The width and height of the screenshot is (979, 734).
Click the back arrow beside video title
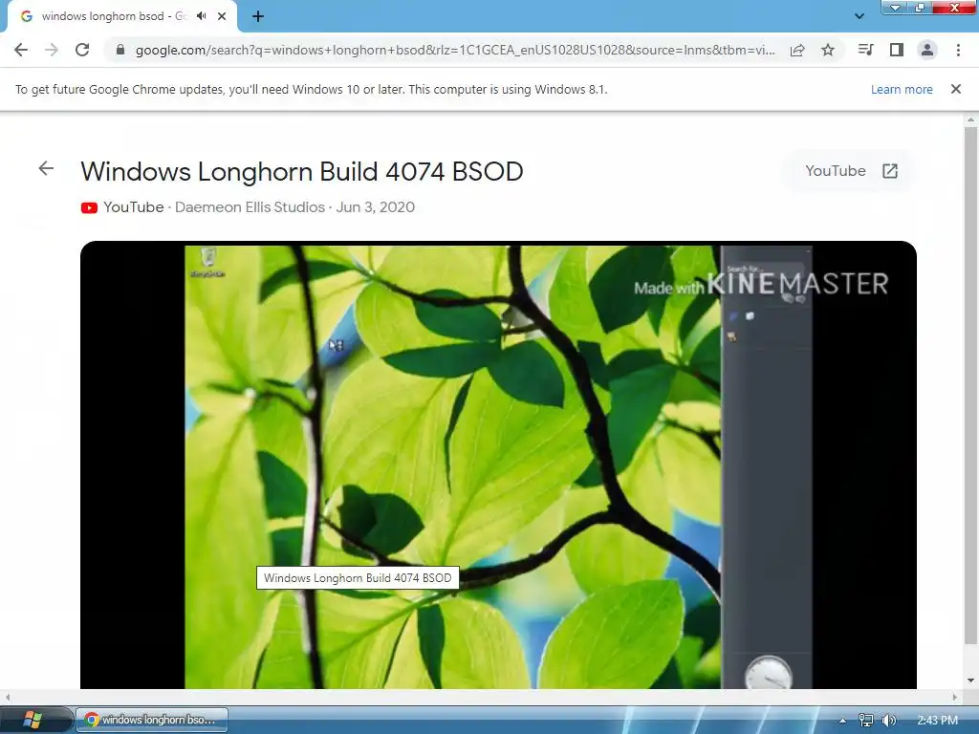(x=46, y=168)
